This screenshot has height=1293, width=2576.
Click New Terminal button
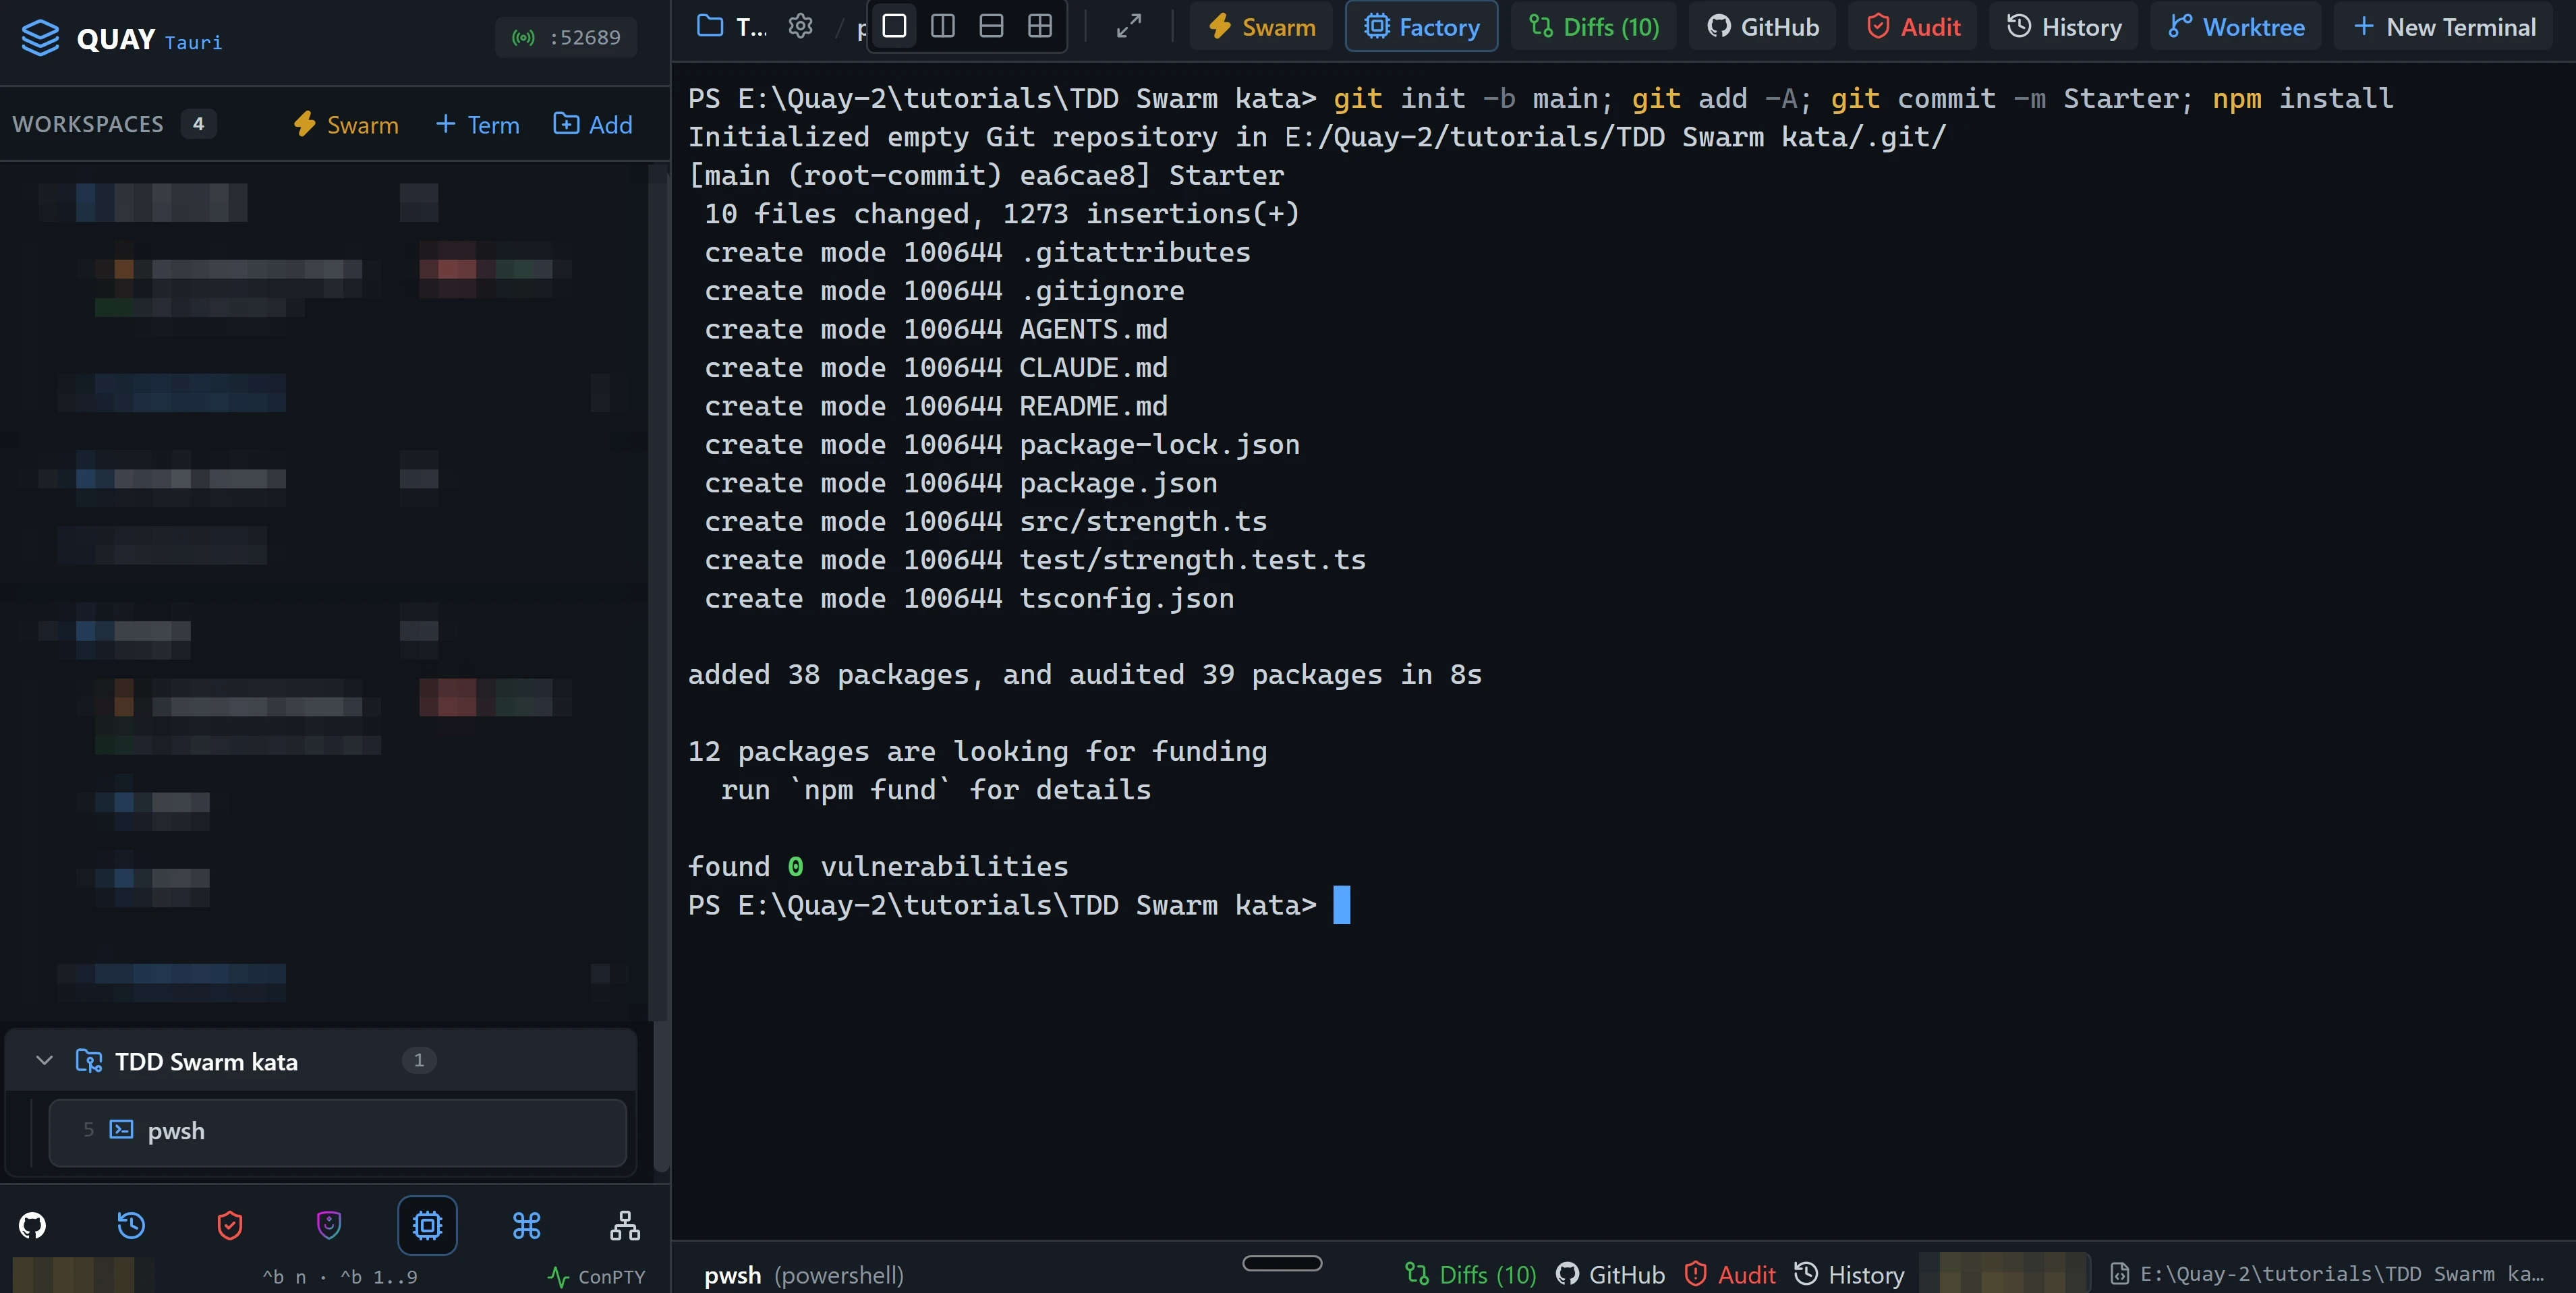pos(2444,27)
